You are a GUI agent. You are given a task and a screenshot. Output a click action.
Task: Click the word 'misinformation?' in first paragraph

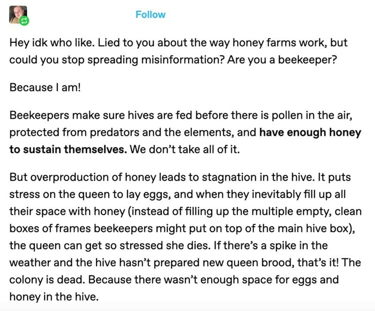[183, 60]
